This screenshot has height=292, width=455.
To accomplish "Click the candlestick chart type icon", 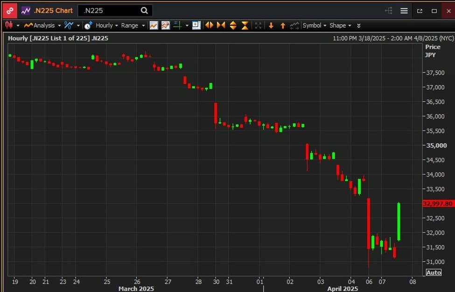I will click(x=8, y=25).
